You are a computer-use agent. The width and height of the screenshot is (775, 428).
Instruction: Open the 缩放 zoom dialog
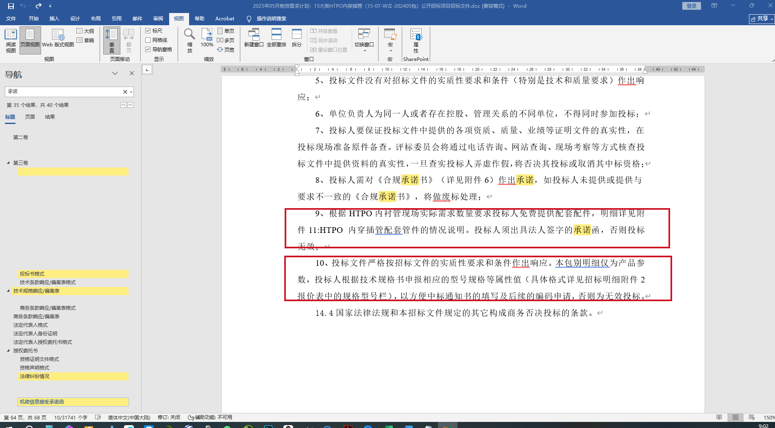tap(189, 40)
